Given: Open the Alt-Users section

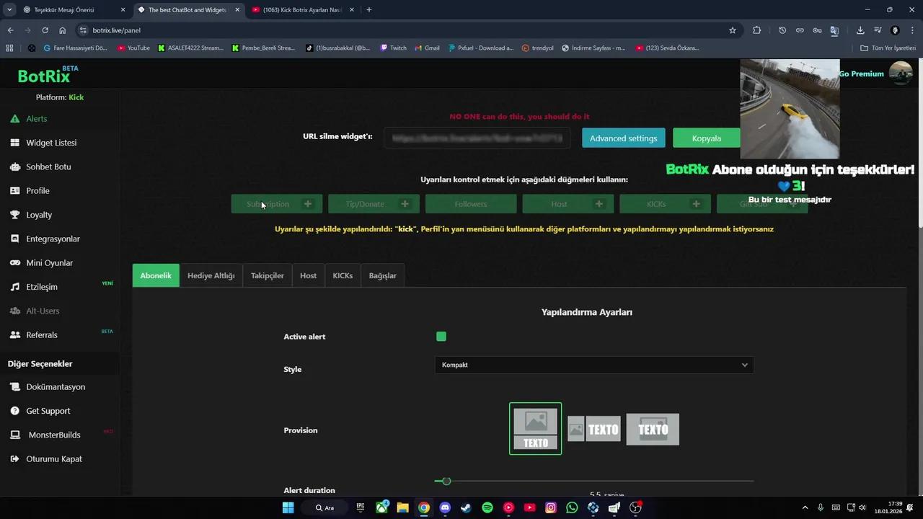Looking at the screenshot, I should (43, 311).
